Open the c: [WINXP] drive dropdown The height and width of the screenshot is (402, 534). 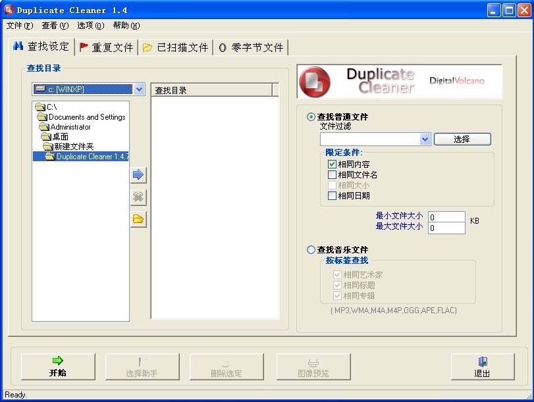pos(139,89)
